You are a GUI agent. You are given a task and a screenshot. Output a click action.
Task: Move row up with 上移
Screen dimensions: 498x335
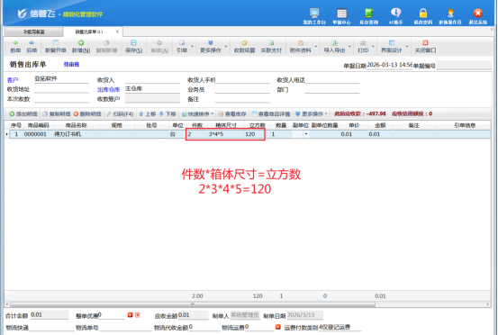click(148, 113)
